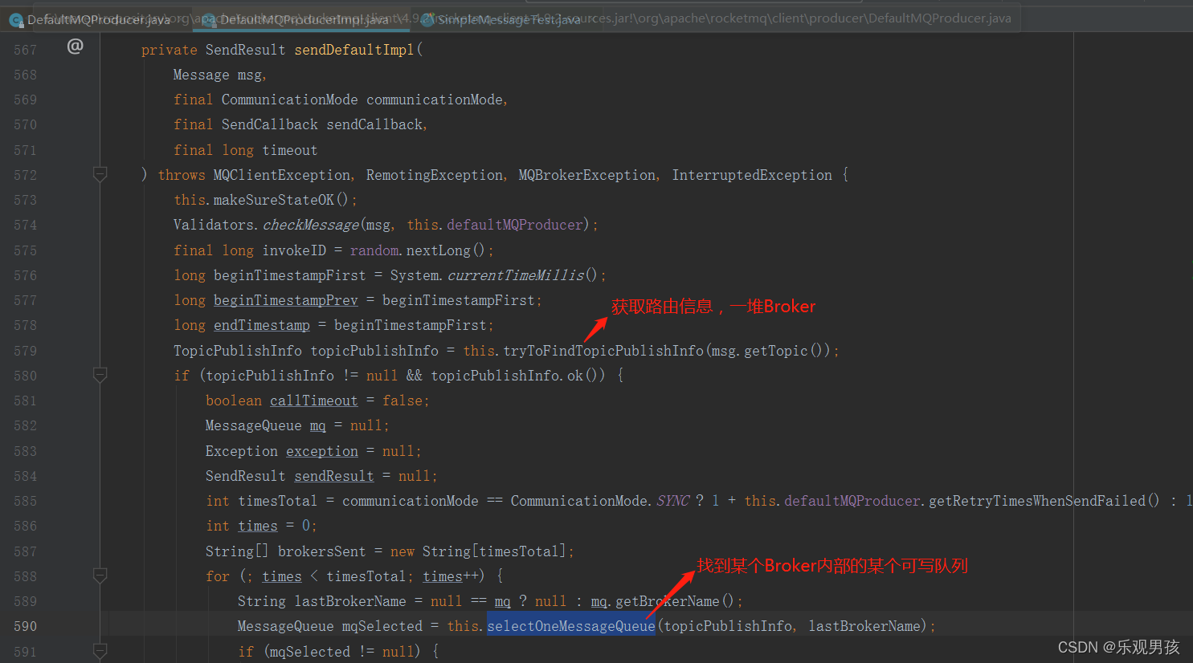The image size is (1193, 663).
Task: Click line number 590 in the gutter
Action: 25,626
